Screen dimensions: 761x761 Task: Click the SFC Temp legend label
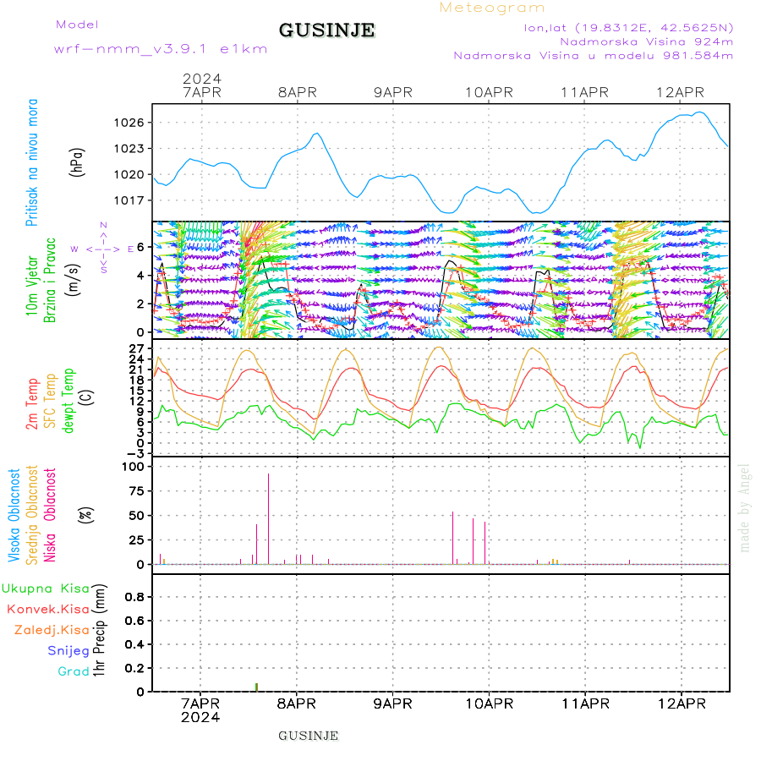point(50,401)
